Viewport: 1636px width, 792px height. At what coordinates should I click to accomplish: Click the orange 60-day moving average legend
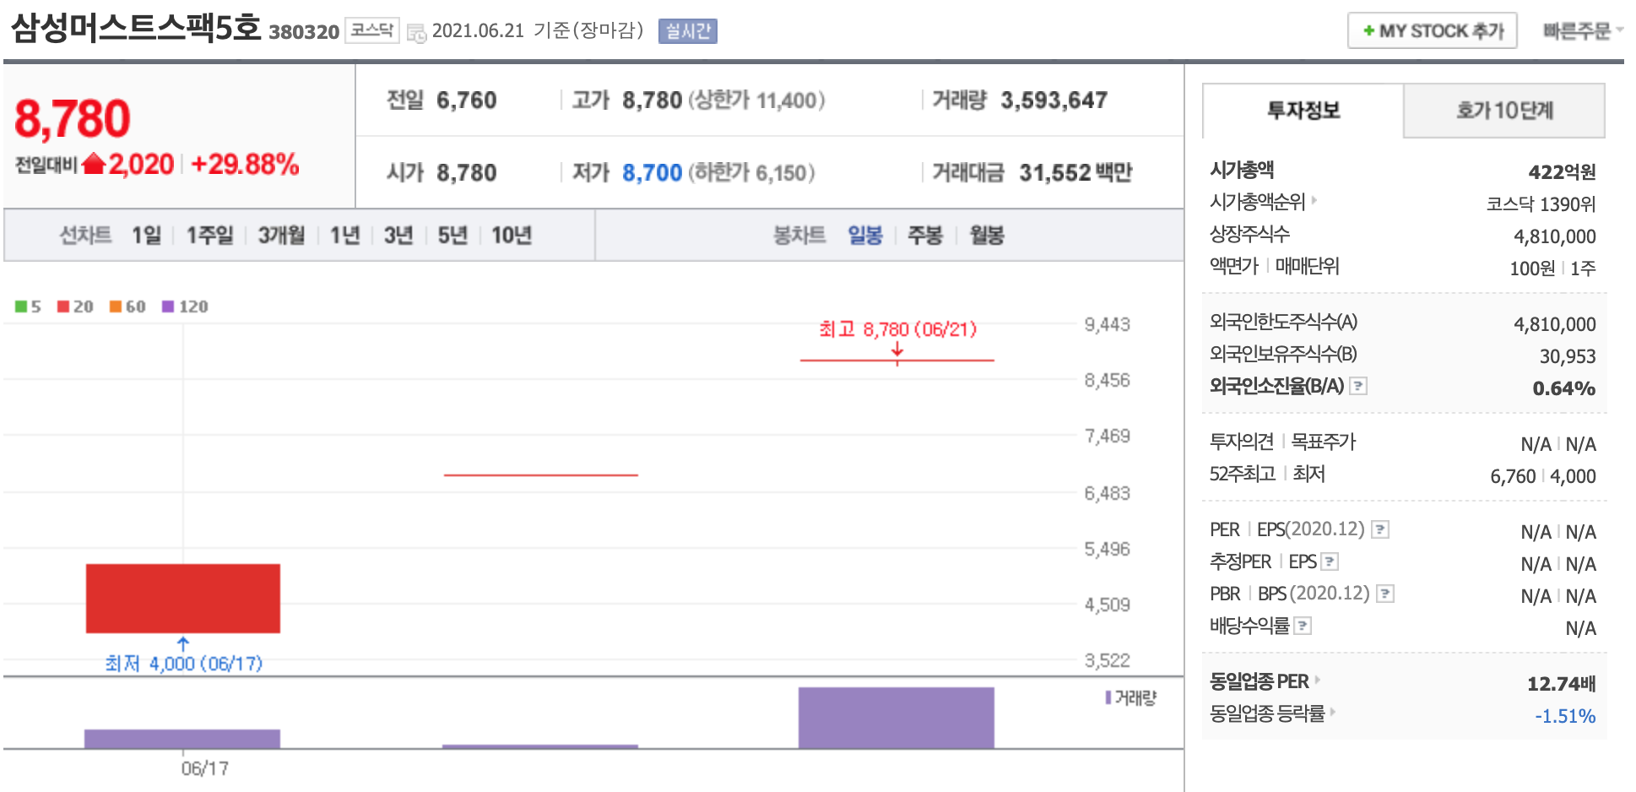(127, 306)
